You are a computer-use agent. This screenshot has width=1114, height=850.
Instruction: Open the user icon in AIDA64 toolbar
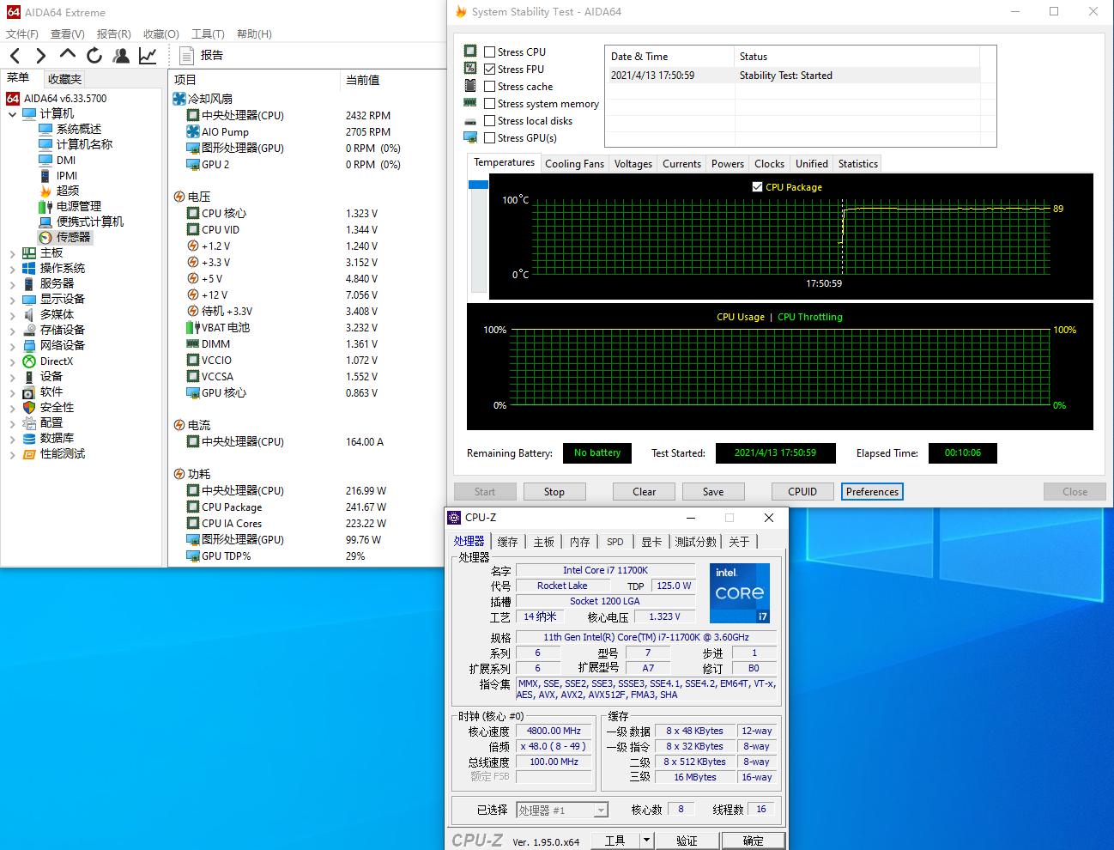(x=121, y=56)
